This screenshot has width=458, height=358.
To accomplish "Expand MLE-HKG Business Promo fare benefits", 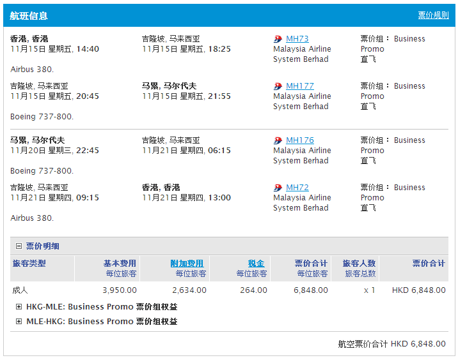I will [x=19, y=322].
